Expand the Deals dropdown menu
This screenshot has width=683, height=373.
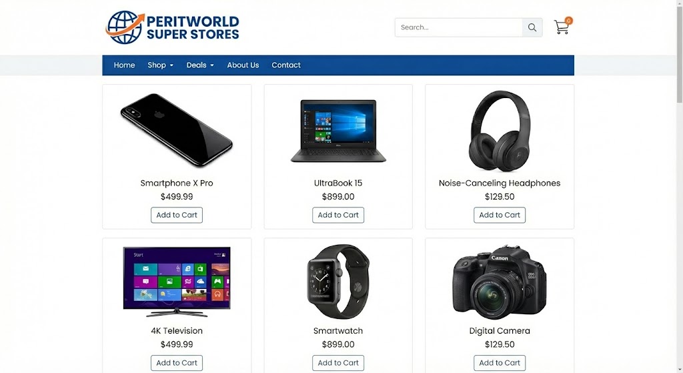click(x=200, y=65)
